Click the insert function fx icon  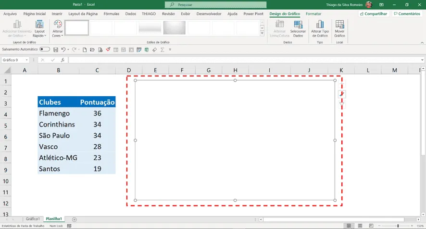(63, 60)
